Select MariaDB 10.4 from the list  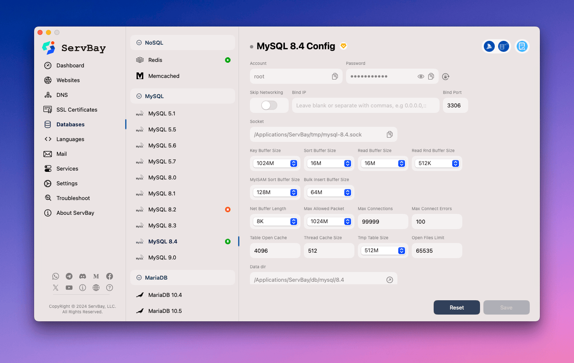165,295
